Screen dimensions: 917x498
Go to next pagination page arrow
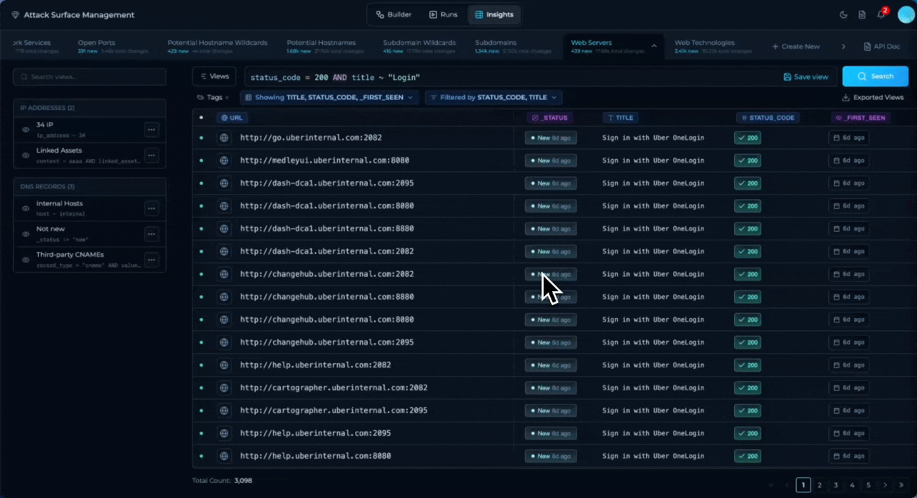(886, 485)
